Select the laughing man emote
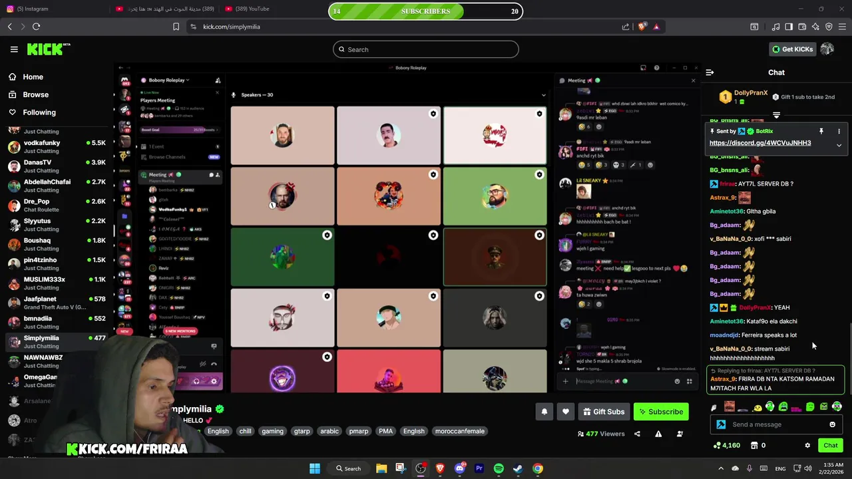The width and height of the screenshot is (852, 479). click(x=730, y=406)
